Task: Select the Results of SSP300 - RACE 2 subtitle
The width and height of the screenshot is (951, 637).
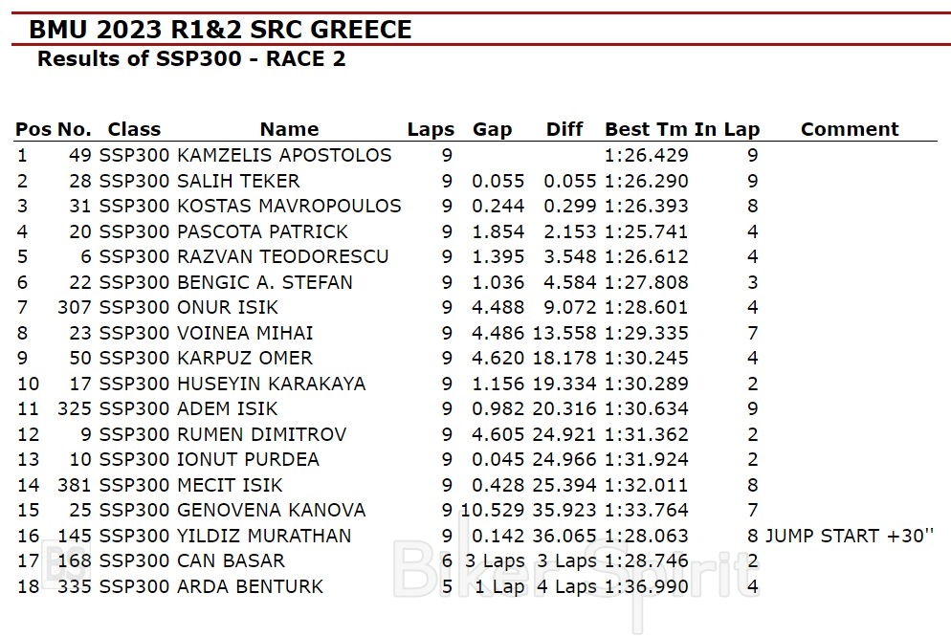Action: pos(191,59)
